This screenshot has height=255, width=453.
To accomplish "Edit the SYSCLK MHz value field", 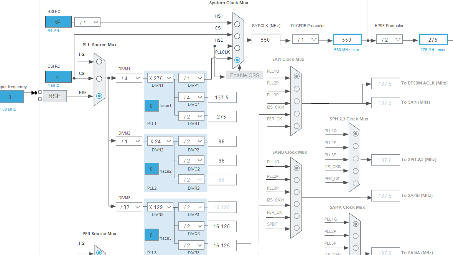I will [266, 39].
